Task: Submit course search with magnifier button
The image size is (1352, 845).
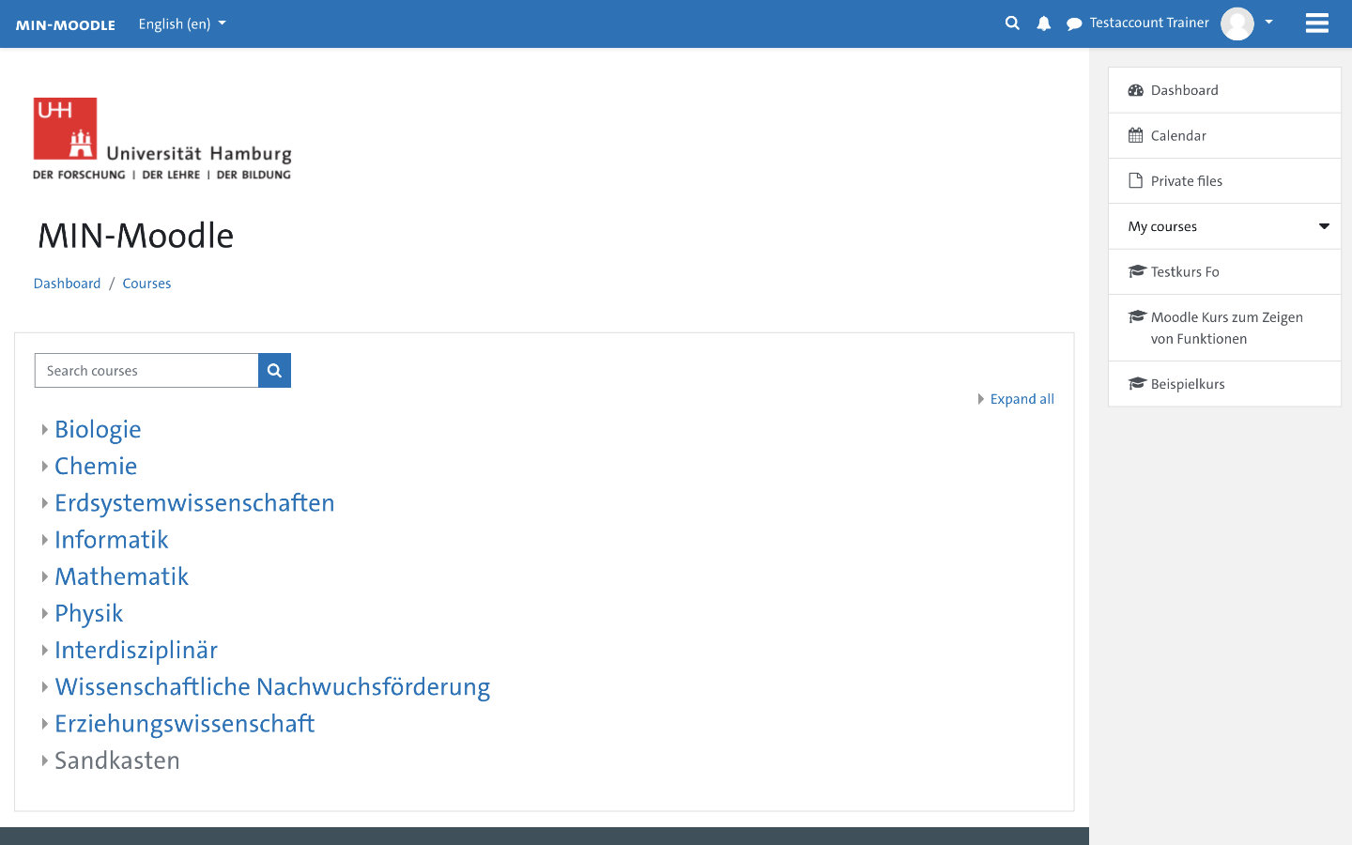Action: pos(274,370)
